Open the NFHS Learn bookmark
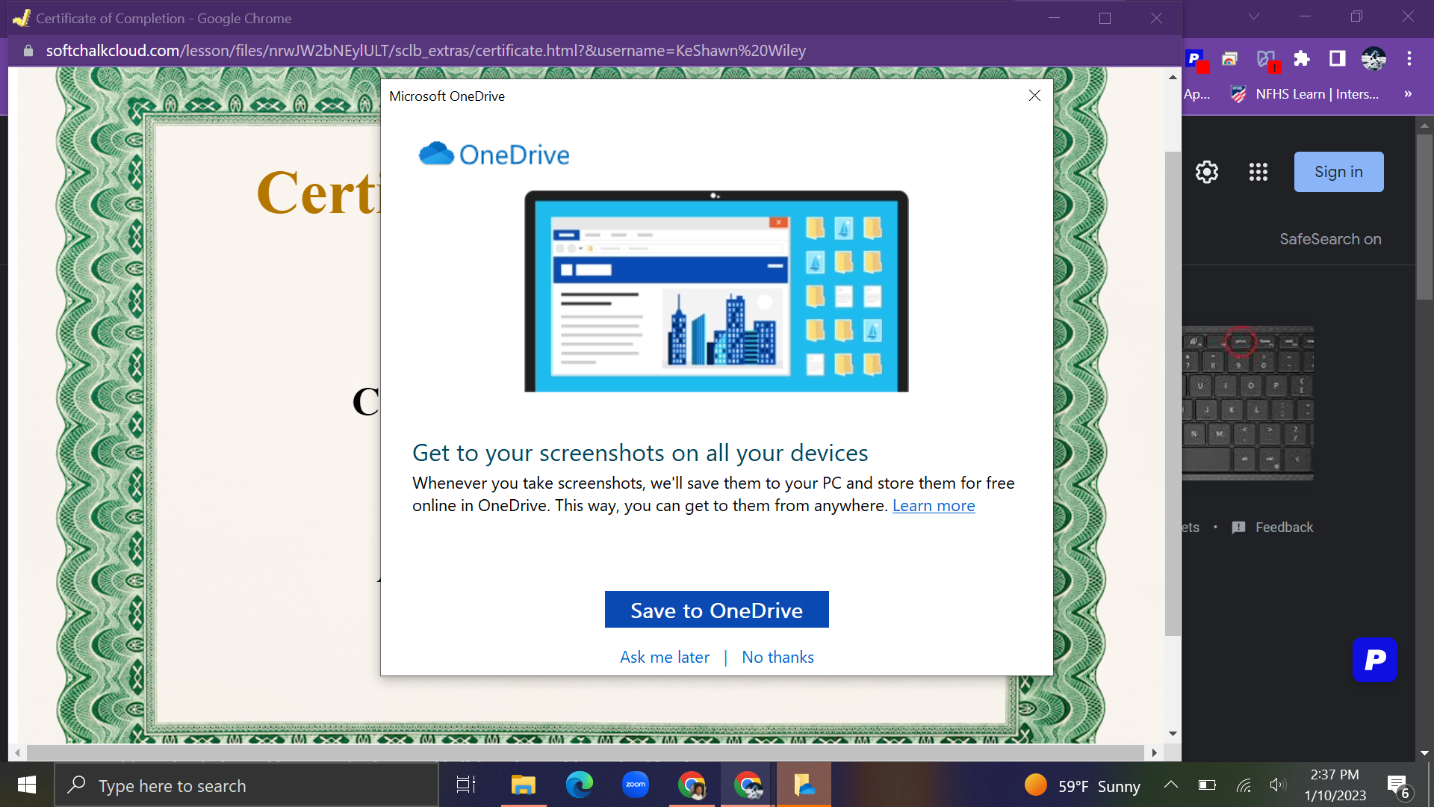 (1305, 94)
